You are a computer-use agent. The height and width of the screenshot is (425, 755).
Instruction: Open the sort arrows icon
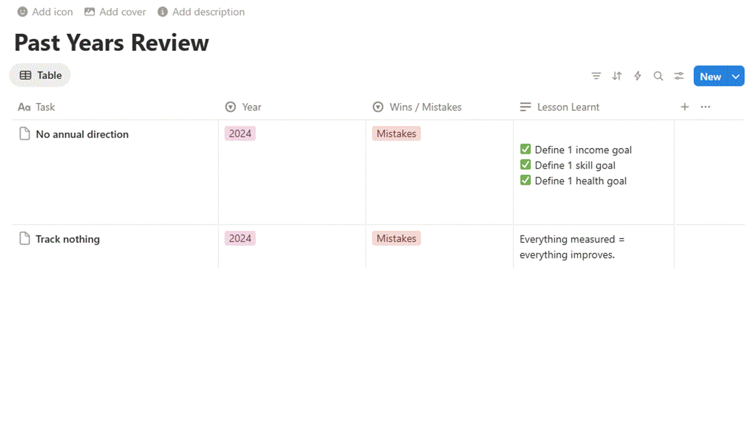(x=617, y=76)
